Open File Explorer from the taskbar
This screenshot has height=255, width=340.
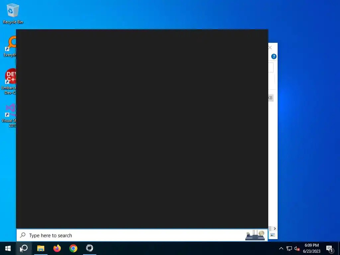click(x=41, y=248)
